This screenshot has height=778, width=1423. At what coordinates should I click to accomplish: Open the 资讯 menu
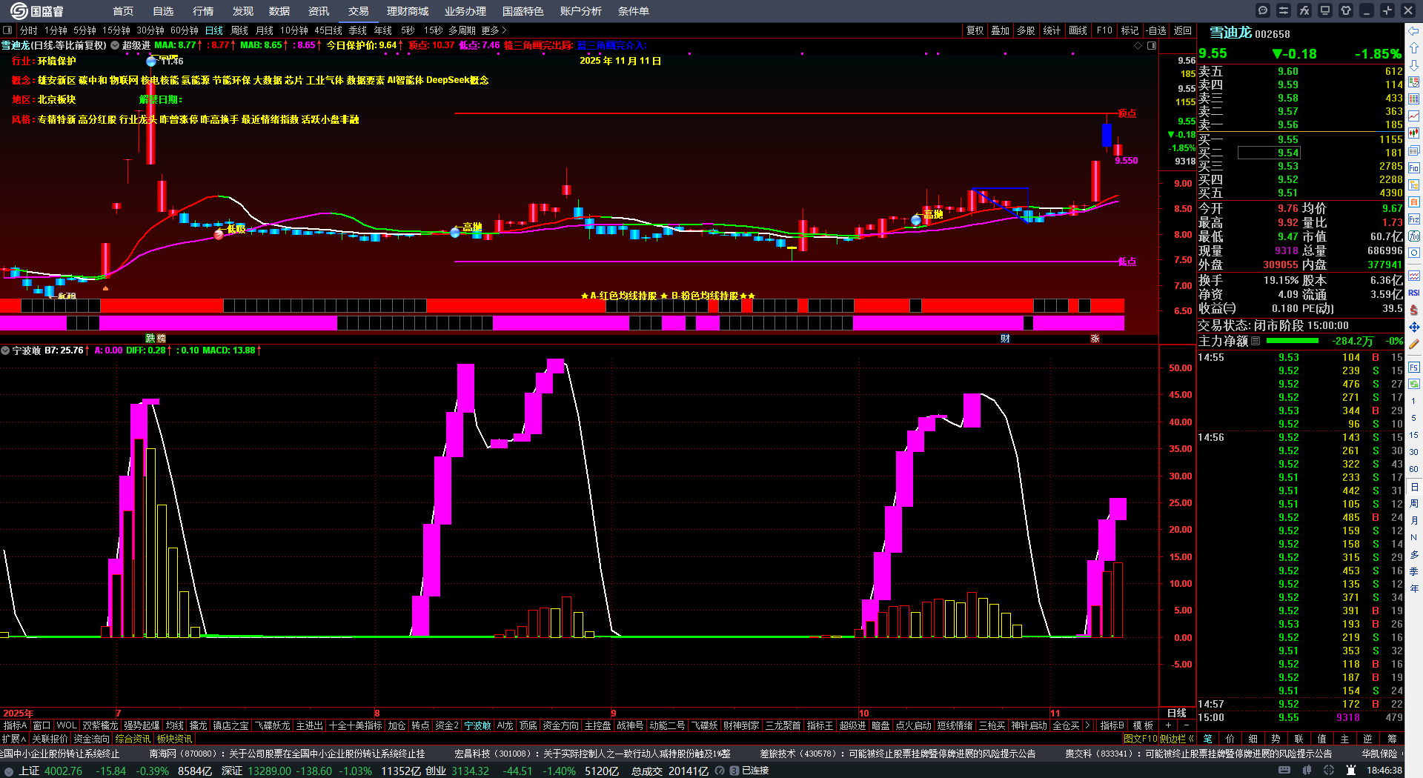[x=319, y=11]
